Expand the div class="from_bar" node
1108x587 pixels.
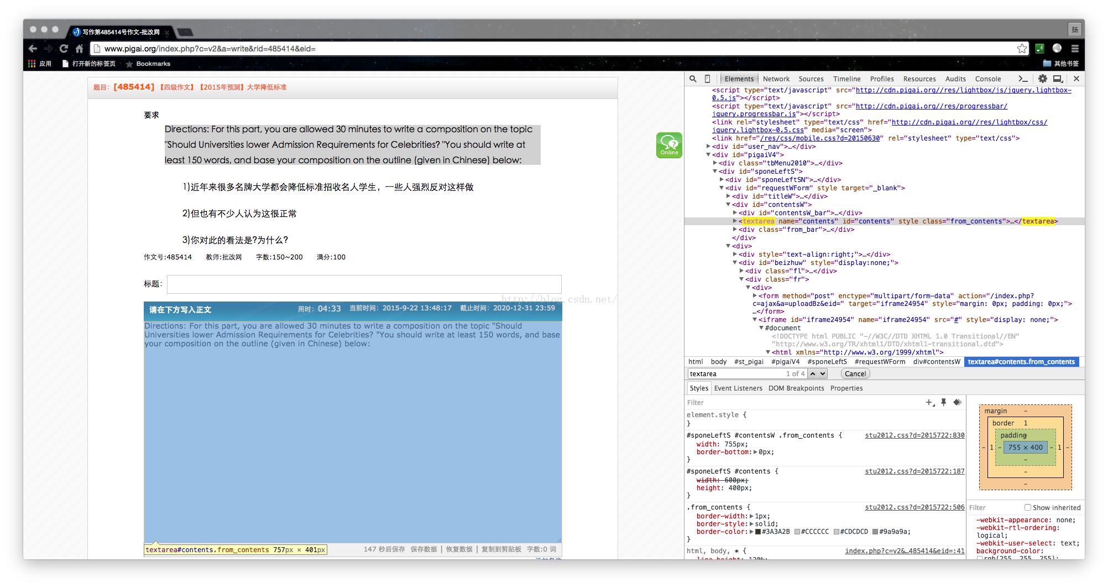(x=735, y=230)
